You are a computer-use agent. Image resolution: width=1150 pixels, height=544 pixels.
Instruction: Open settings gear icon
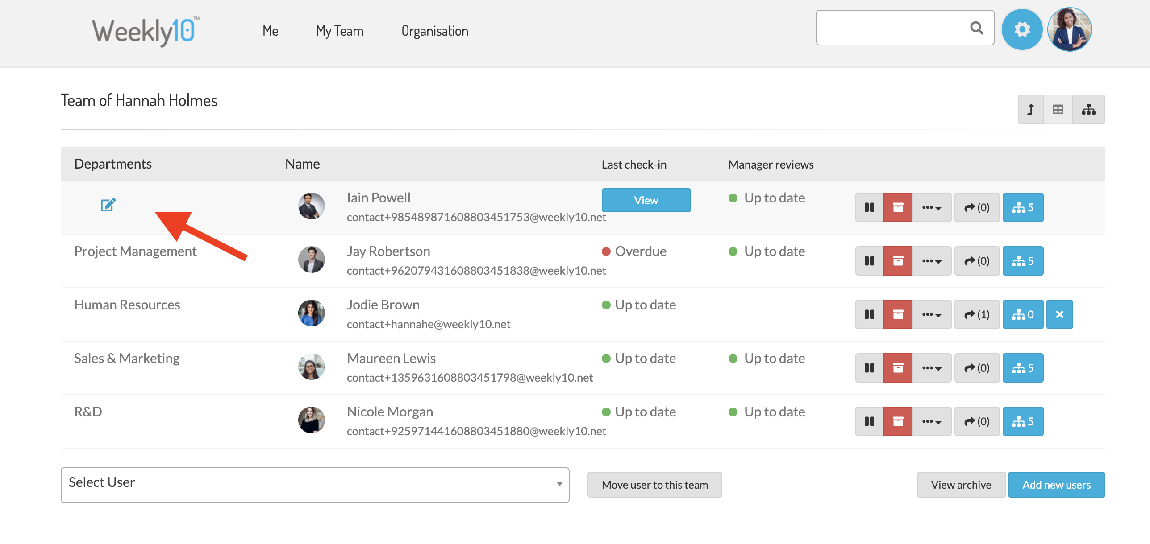coord(1021,29)
